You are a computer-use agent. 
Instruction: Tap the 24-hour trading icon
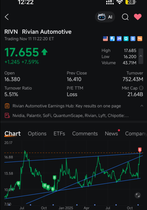pyautogui.click(x=119, y=39)
